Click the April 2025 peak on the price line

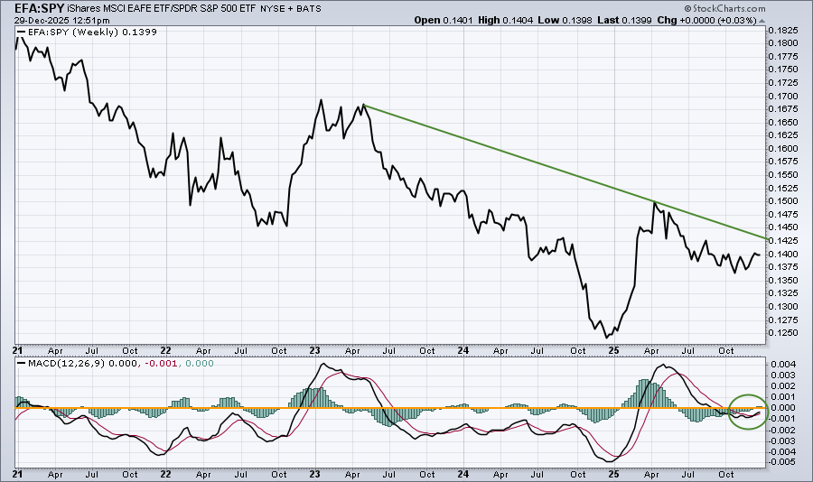pyautogui.click(x=655, y=203)
